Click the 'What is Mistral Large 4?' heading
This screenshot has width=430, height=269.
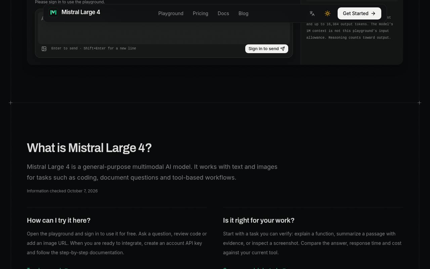[89, 148]
